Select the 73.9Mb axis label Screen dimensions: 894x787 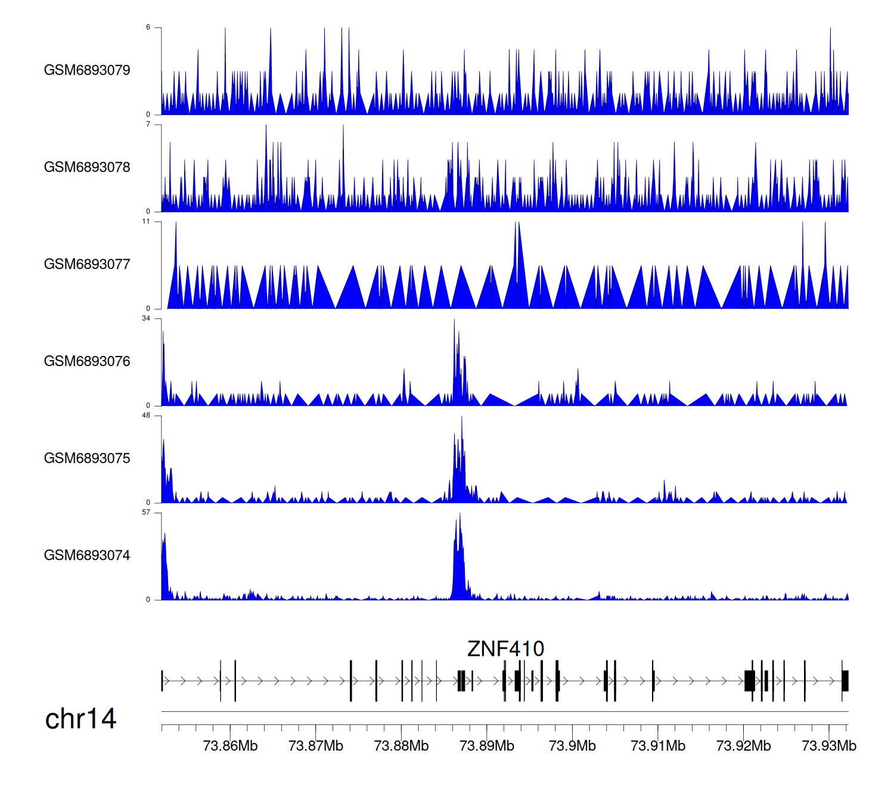click(572, 746)
